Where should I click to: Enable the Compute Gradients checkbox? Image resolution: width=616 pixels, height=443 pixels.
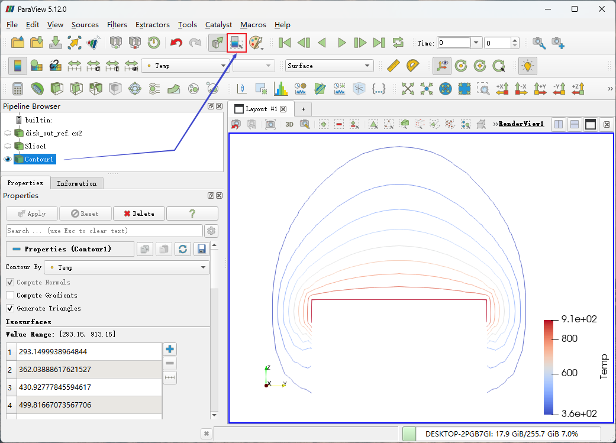[x=10, y=295]
